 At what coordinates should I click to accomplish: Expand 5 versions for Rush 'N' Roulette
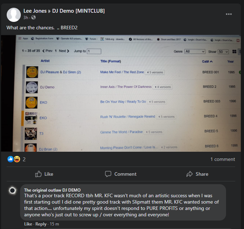click(166, 116)
